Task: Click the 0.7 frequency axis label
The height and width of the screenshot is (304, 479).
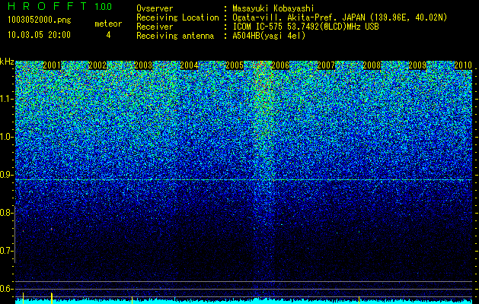Action: 6,251
